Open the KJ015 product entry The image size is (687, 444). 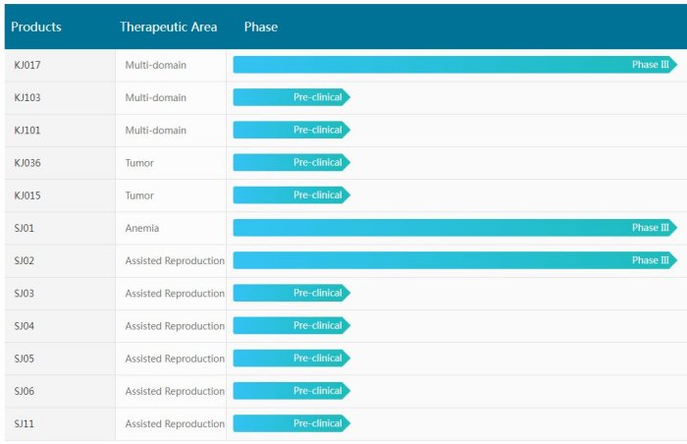[27, 195]
